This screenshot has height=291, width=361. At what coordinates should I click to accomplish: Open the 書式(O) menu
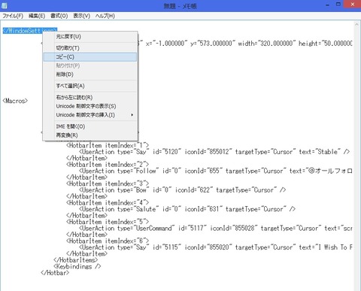click(x=59, y=16)
